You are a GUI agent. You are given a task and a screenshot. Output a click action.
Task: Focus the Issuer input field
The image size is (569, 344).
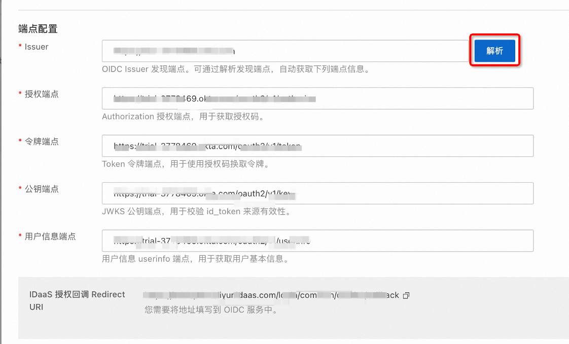click(286, 51)
